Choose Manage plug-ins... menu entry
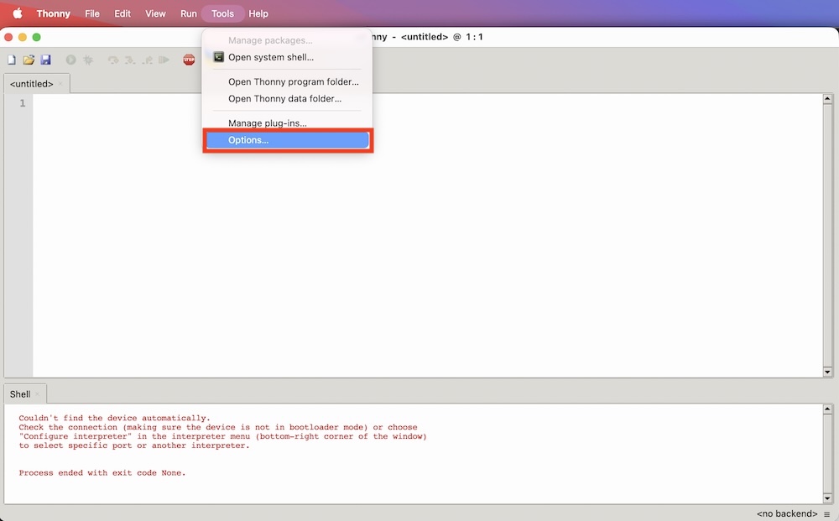 click(267, 123)
